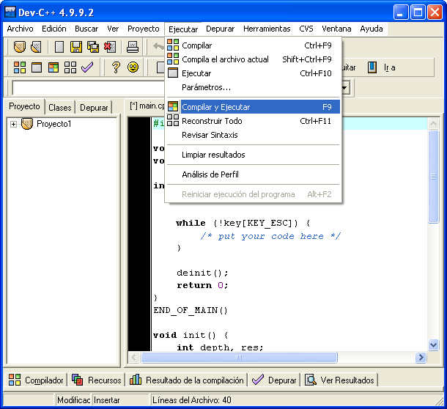Click the editor vertical scrollbar thumb
Screen dimensions: 447x409
433,177
